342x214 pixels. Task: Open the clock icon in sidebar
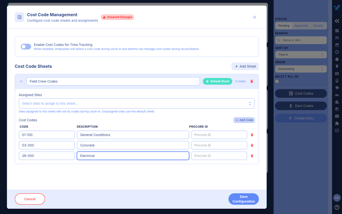pyautogui.click(x=337, y=52)
